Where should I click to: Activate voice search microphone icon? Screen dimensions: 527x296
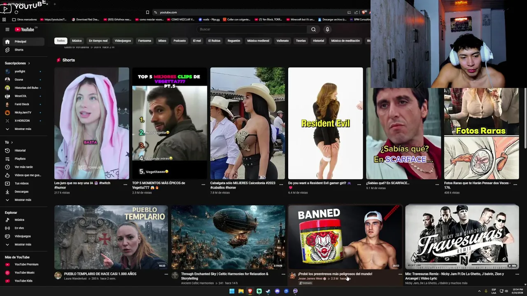[x=327, y=29]
